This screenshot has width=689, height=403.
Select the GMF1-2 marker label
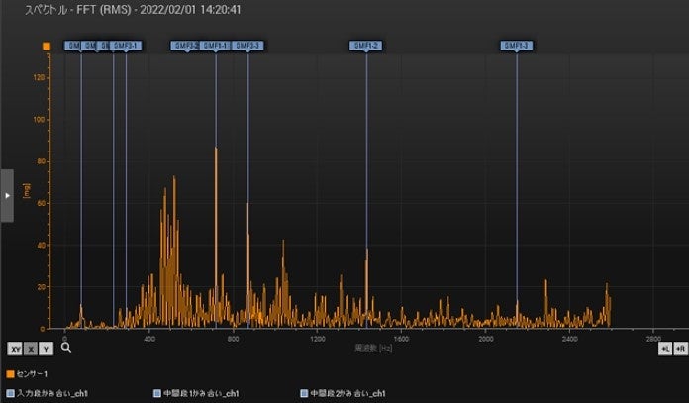(x=365, y=46)
